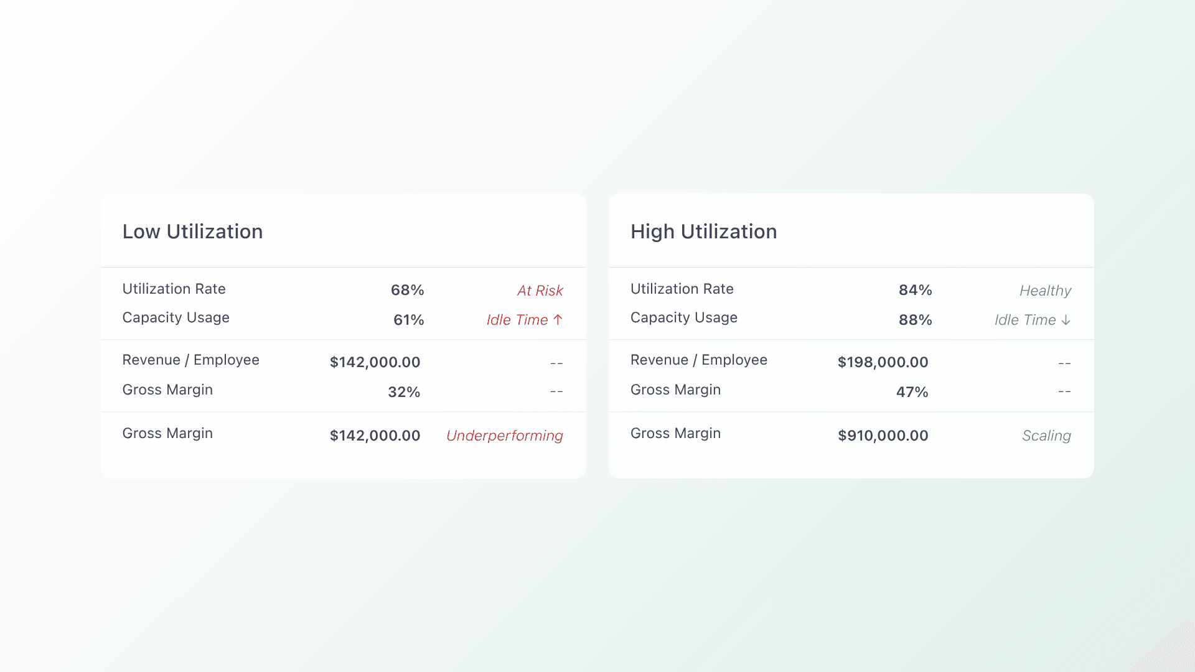Select the 84% utilization rate value
1195x672 pixels.
pos(915,290)
